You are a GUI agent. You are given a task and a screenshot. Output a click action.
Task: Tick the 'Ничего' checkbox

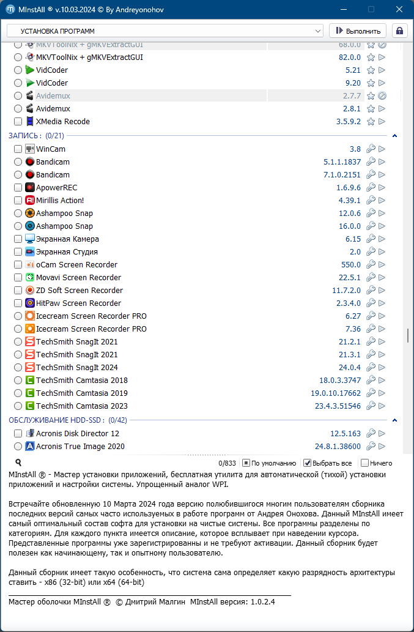365,463
